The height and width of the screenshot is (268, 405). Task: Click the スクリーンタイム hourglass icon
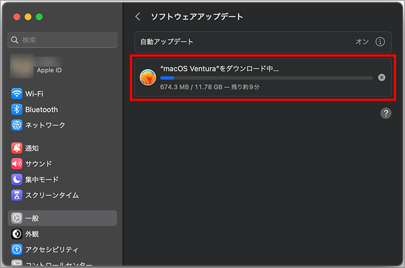click(x=17, y=195)
